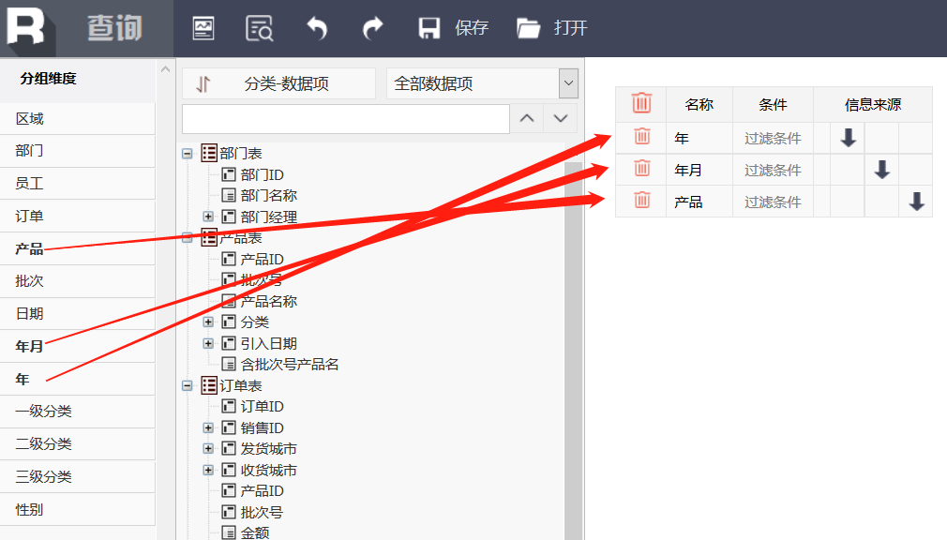Select the 部门 grouping dimension
This screenshot has height=540, width=947.
tap(77, 151)
